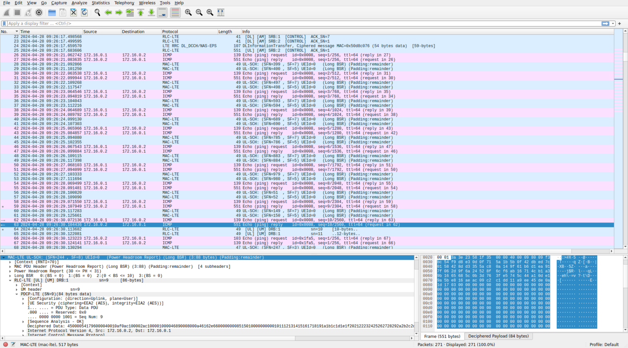
Task: Expand the UE Security ciphering node
Action: click(23, 303)
